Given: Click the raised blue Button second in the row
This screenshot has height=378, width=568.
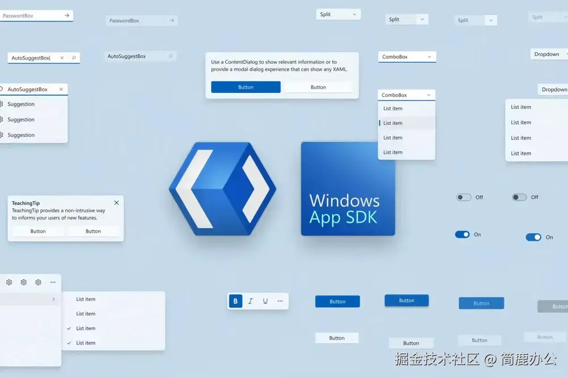Looking at the screenshot, I should point(407,300).
